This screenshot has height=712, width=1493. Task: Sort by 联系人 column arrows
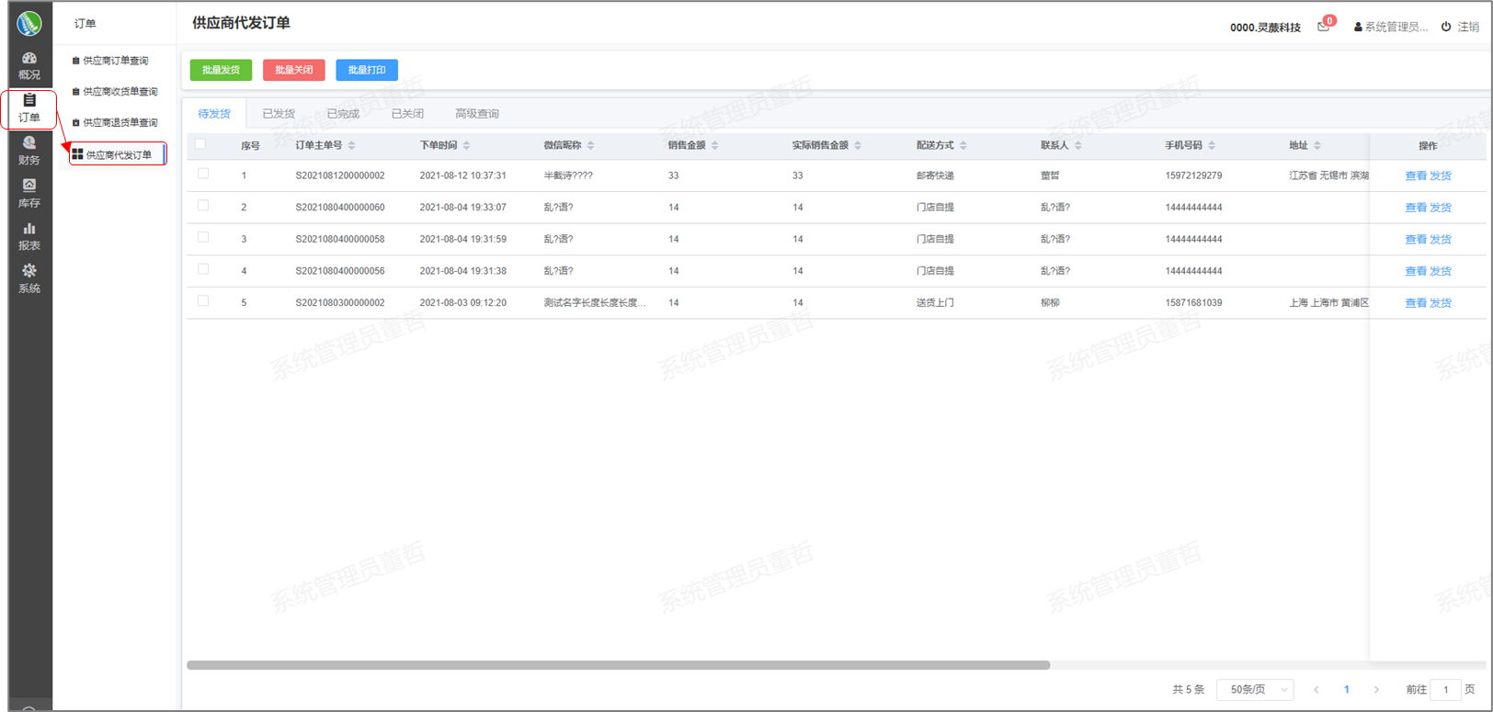click(1077, 145)
